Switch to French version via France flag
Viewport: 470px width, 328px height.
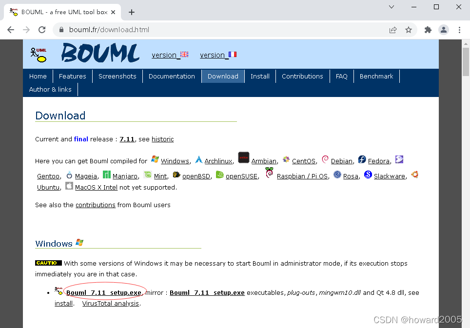(233, 55)
